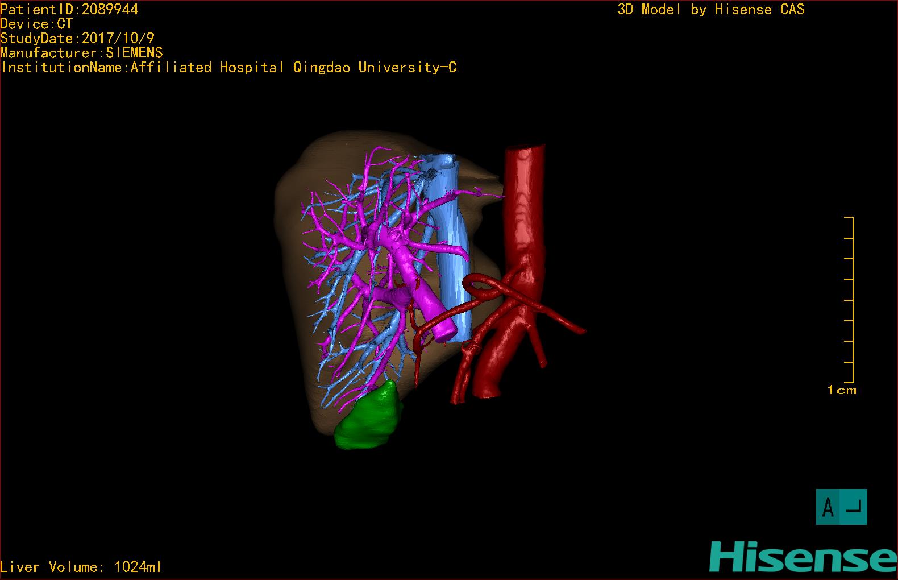Click the top cut end of the aorta
This screenshot has height=580, width=898.
point(525,150)
